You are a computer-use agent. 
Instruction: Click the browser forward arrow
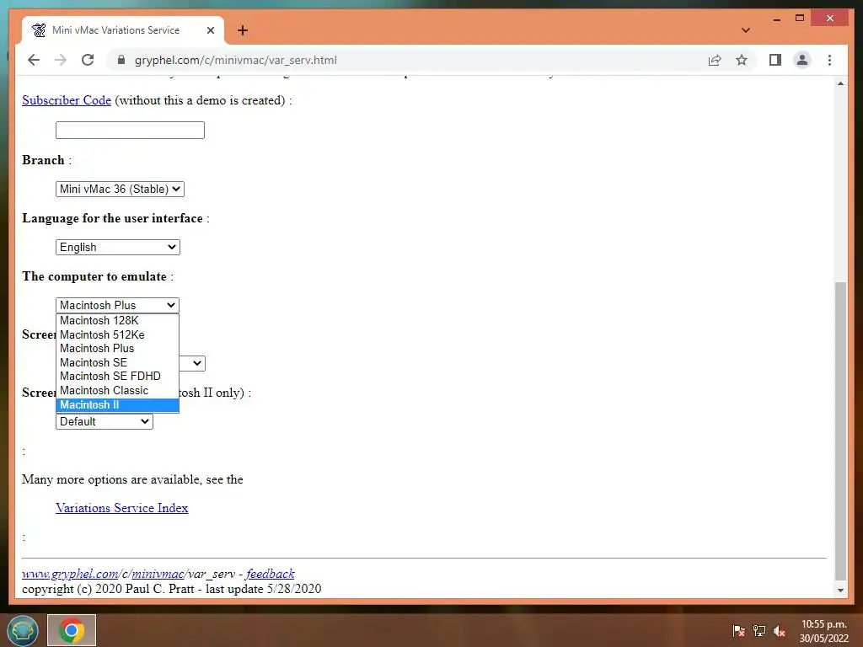[61, 60]
